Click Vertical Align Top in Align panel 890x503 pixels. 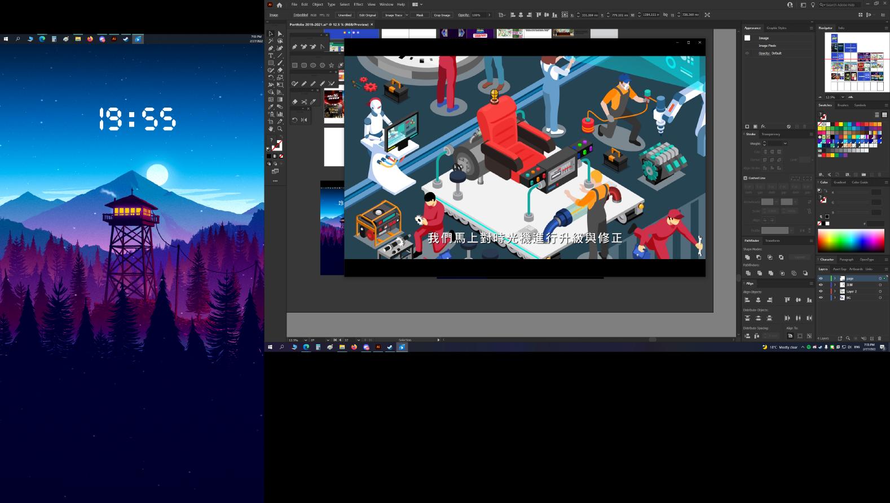coord(787,300)
